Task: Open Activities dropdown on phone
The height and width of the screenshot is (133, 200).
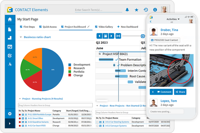Action: pyautogui.click(x=173, y=19)
